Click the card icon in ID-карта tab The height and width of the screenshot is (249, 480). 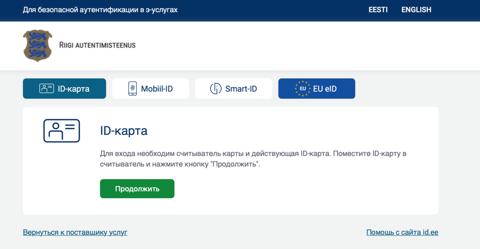(46, 88)
